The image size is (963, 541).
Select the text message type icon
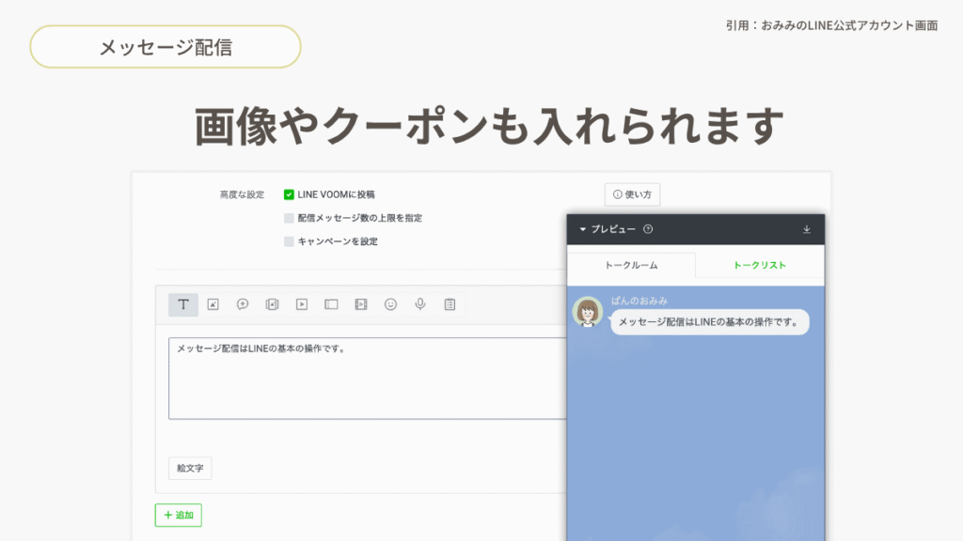coord(183,304)
